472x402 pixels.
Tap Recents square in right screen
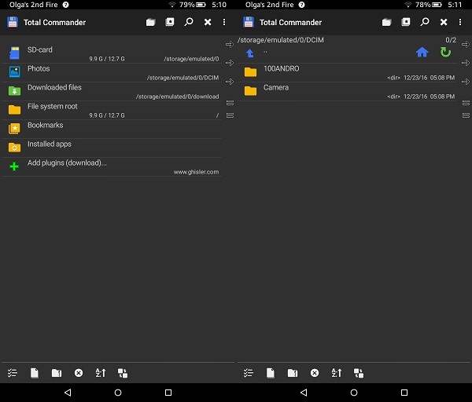[404, 393]
